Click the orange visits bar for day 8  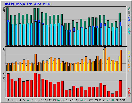[x=36, y=63]
